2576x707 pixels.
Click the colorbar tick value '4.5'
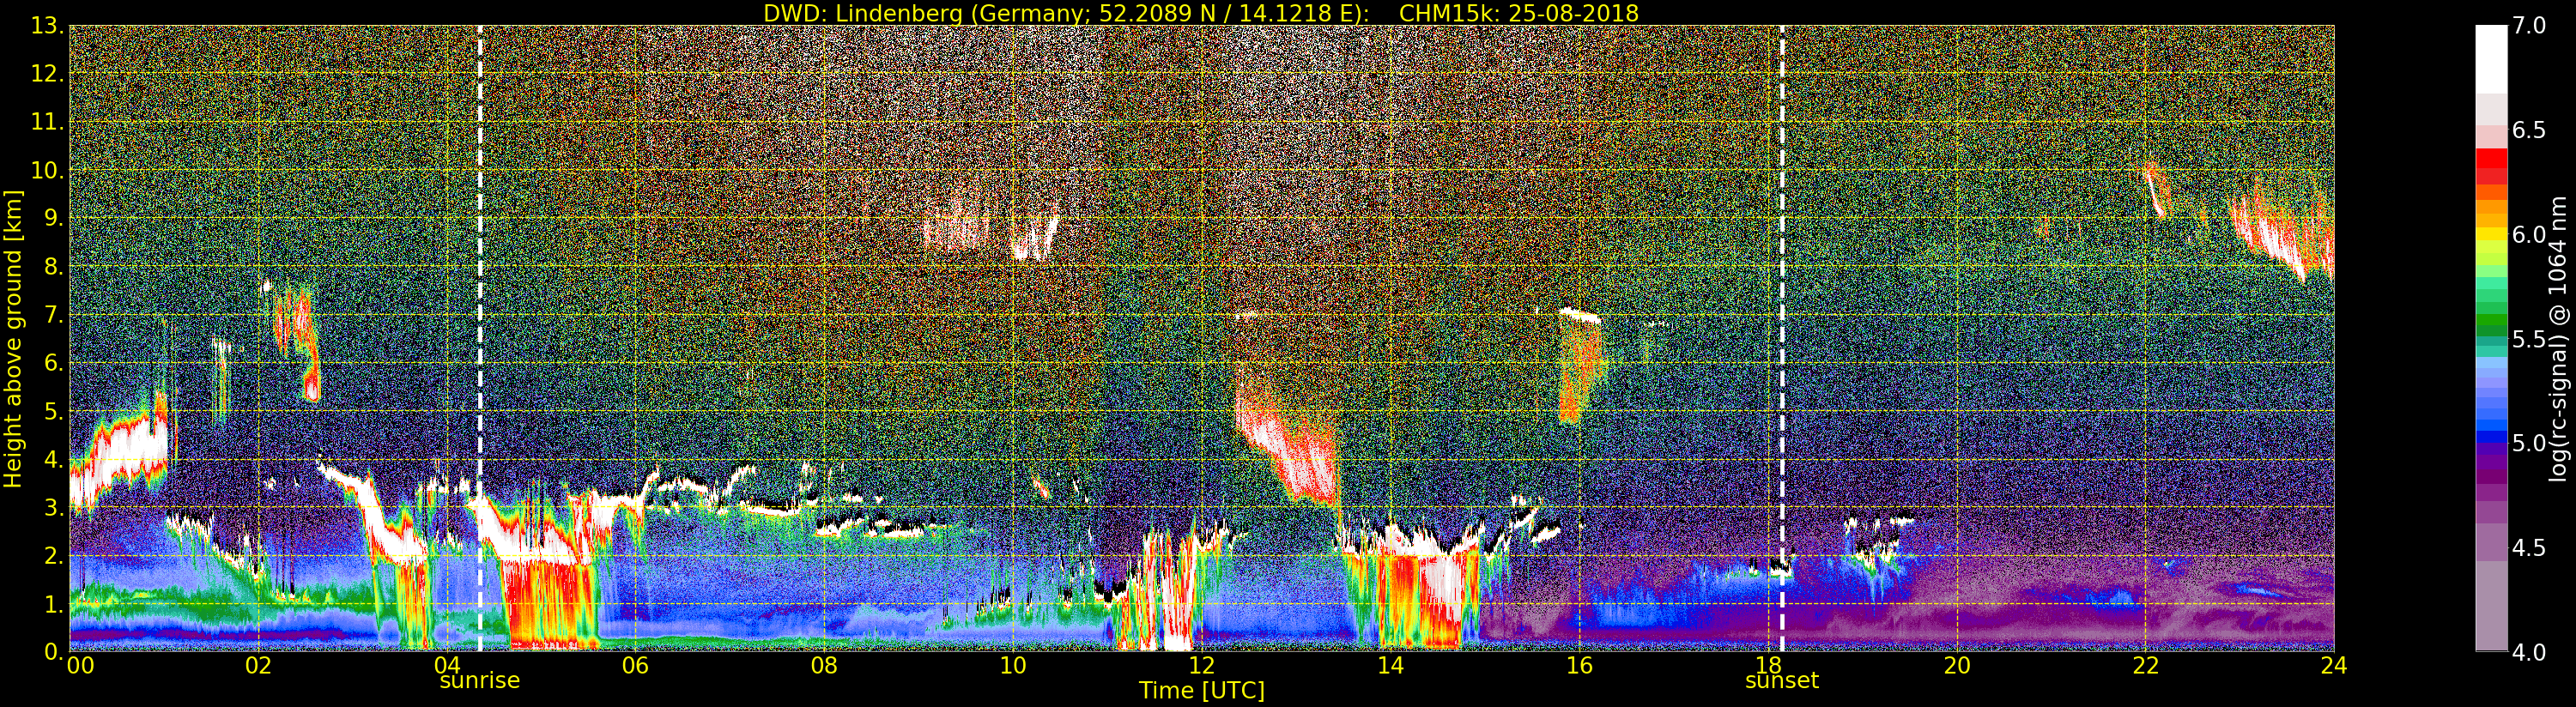point(2529,548)
